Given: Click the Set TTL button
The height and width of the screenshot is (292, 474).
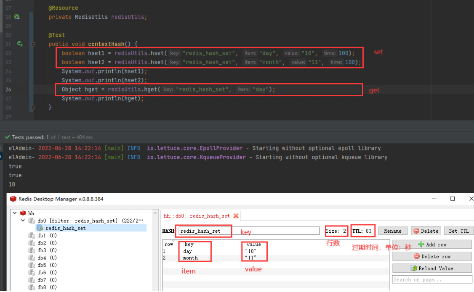Looking at the screenshot, I should [458, 231].
